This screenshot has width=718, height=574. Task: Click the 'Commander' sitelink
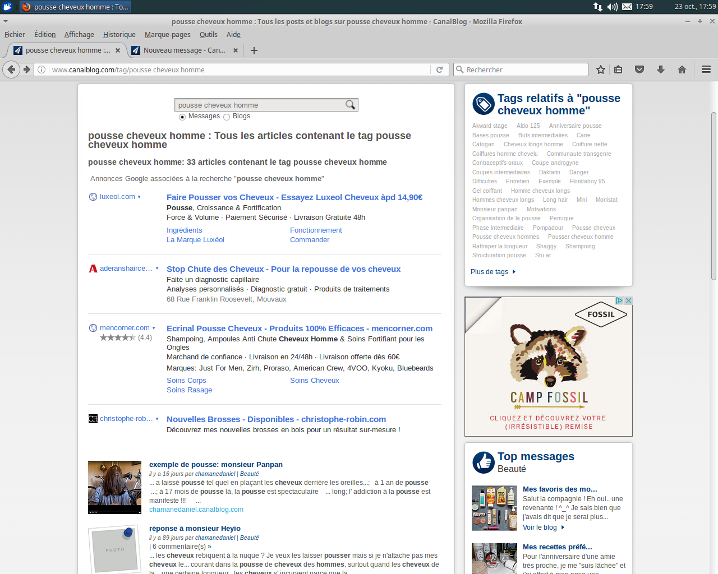(310, 240)
